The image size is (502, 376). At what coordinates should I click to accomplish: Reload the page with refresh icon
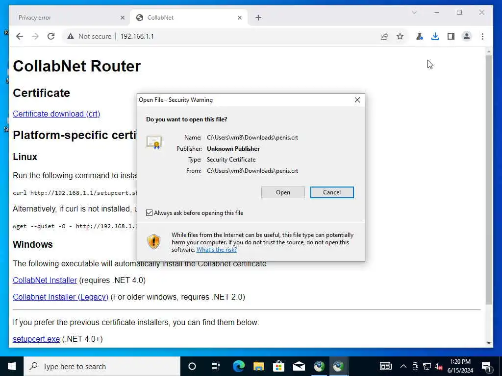tap(51, 36)
